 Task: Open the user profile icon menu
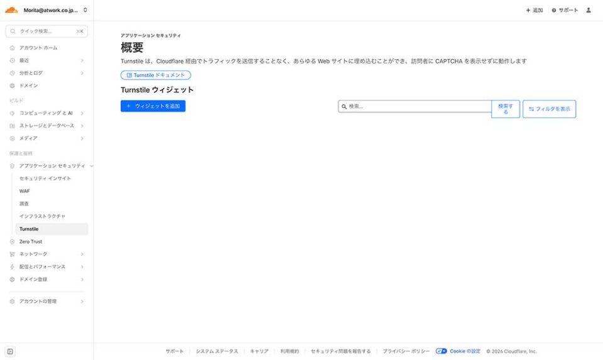tap(589, 10)
